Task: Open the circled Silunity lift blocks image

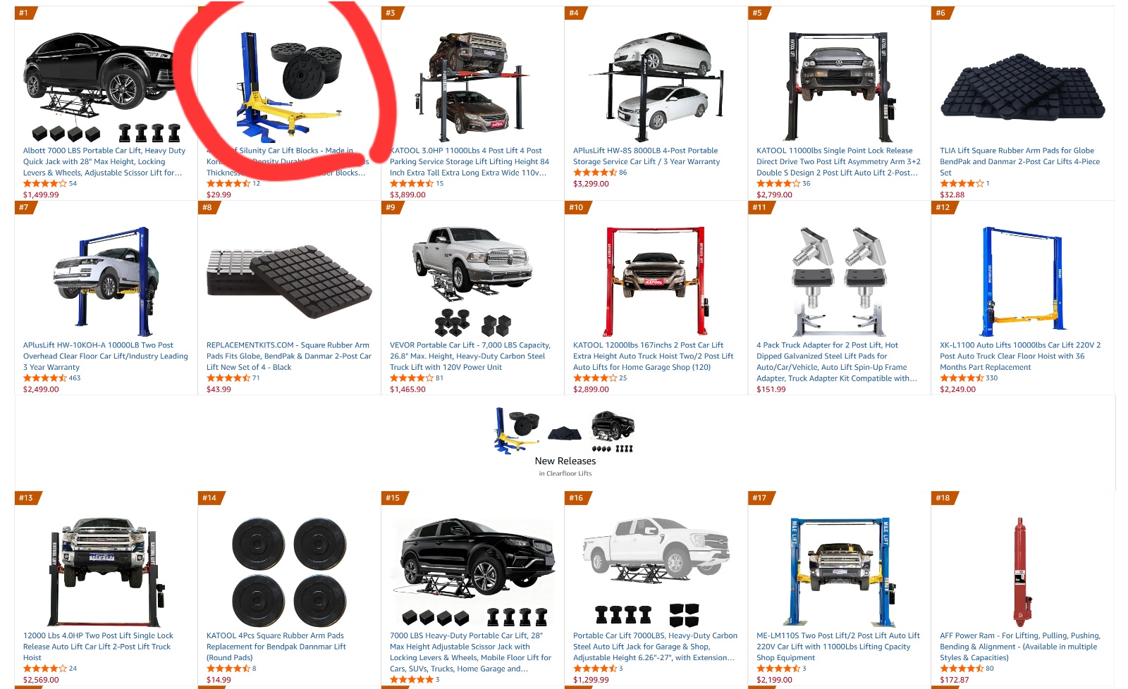Action: [289, 87]
